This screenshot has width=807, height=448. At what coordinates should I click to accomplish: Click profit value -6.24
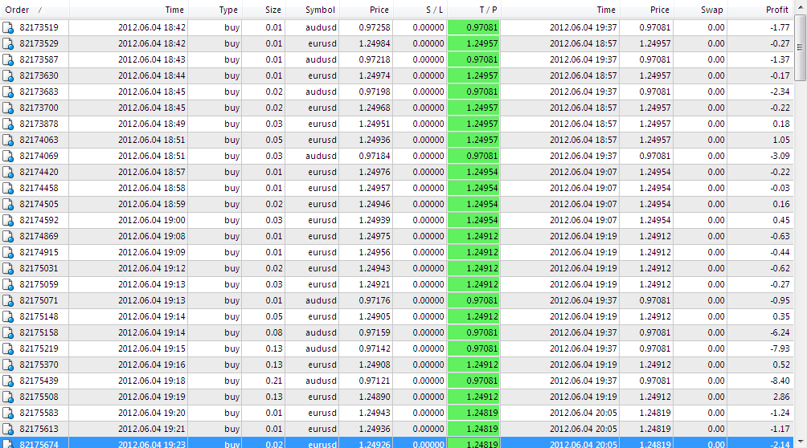pyautogui.click(x=780, y=332)
